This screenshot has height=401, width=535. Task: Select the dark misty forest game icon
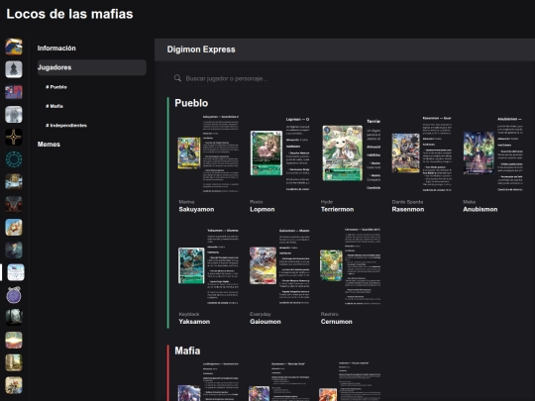pos(14,317)
